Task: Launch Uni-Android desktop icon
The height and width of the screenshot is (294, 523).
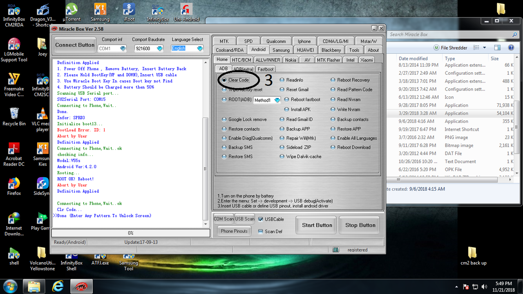Action: tap(186, 12)
